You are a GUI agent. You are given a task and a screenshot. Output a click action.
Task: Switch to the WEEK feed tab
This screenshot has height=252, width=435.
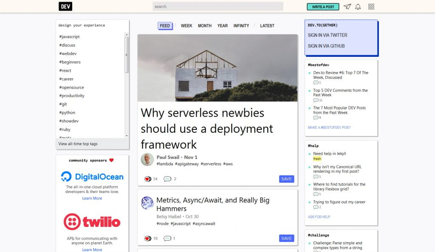pyautogui.click(x=186, y=26)
